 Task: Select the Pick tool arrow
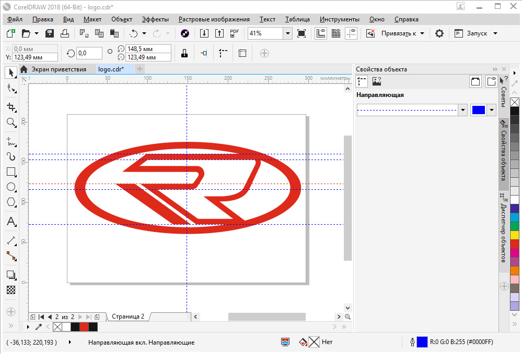(x=11, y=72)
